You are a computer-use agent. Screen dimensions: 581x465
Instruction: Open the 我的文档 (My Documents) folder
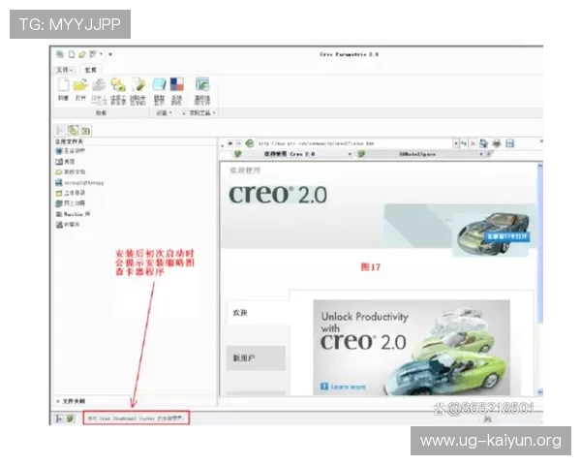(71, 172)
